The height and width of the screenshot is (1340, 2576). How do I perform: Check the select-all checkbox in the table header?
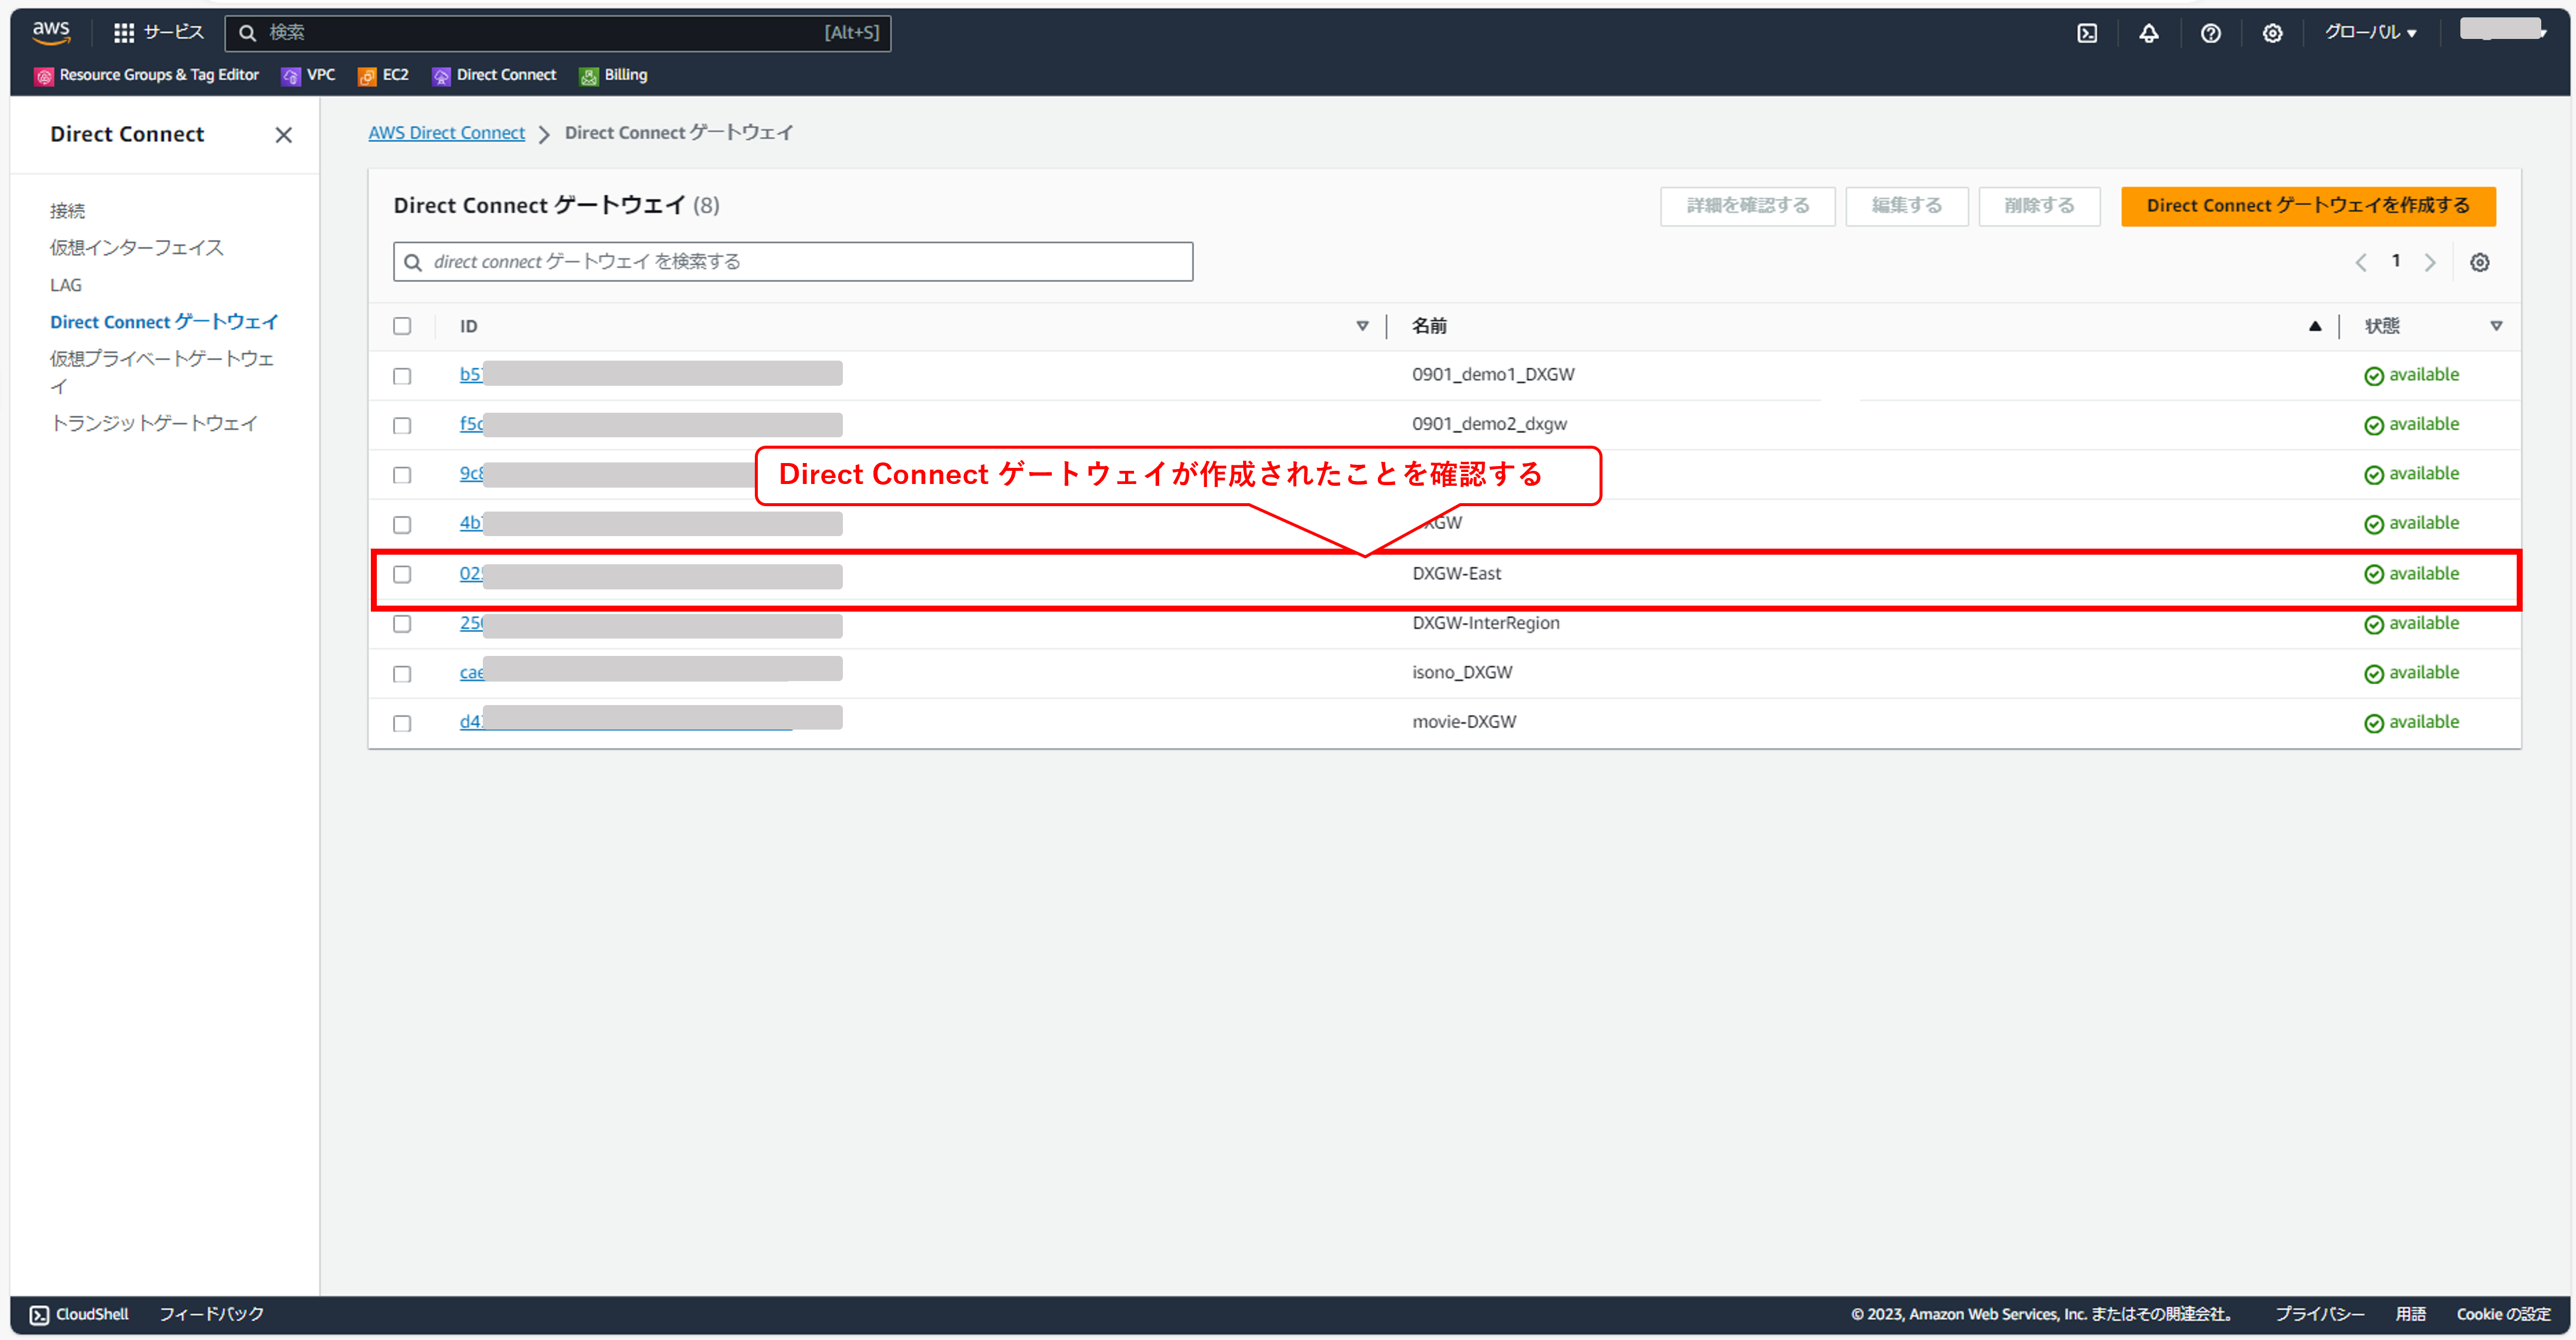[x=403, y=326]
